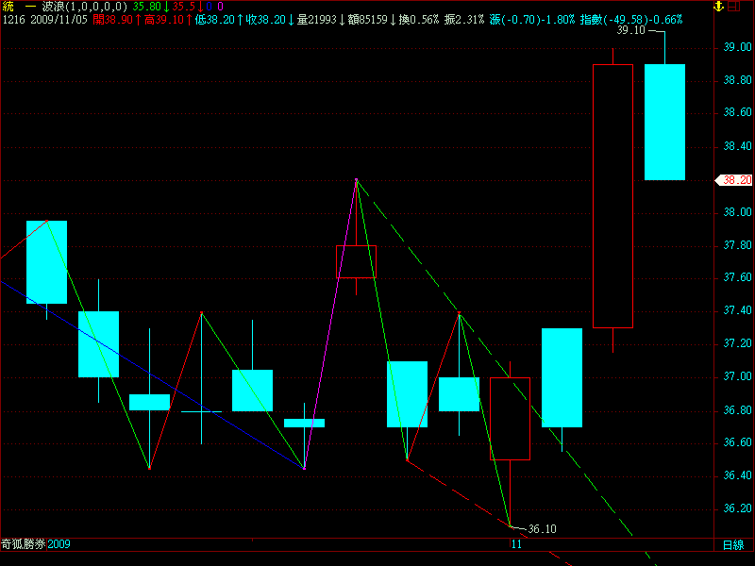Viewport: 755px width, 566px height.
Task: Click the turnover amount 額85159
Action: point(368,20)
